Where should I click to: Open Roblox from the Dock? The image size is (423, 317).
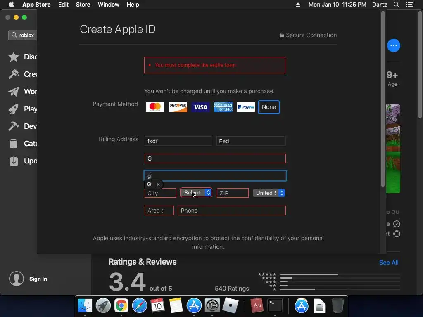(x=231, y=305)
